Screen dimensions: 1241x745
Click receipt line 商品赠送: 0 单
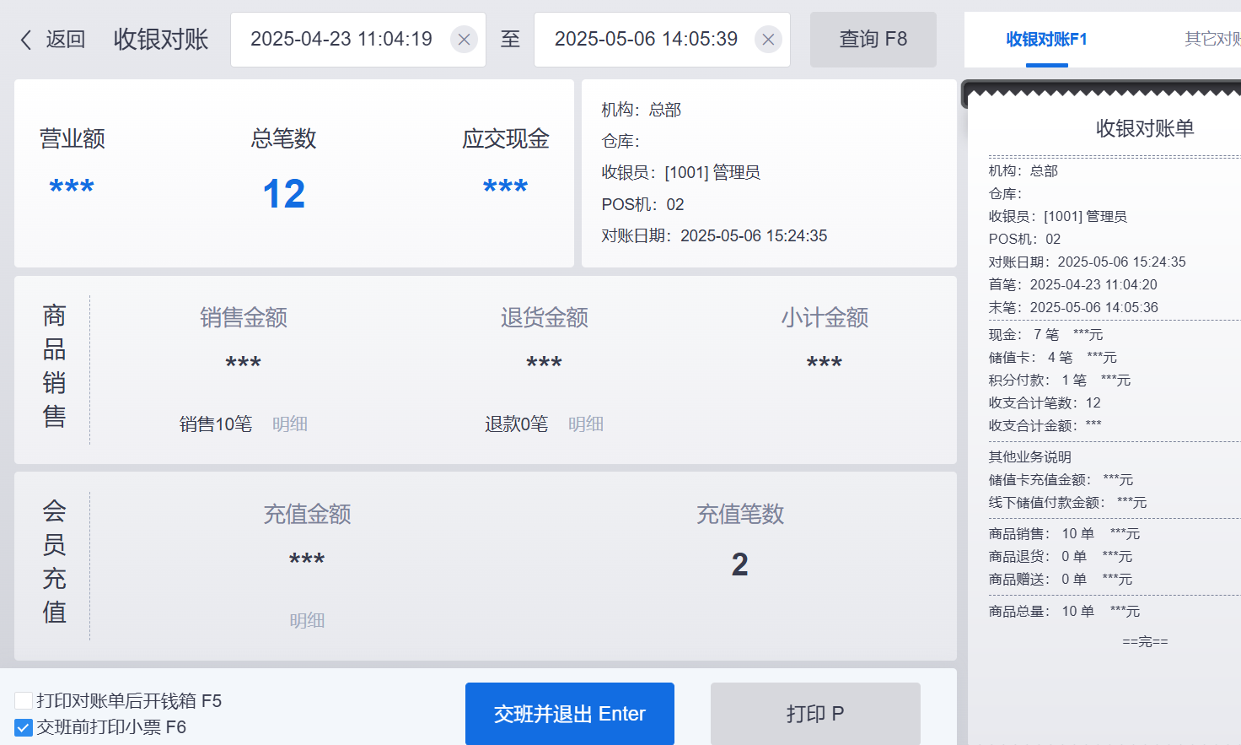(x=1061, y=579)
